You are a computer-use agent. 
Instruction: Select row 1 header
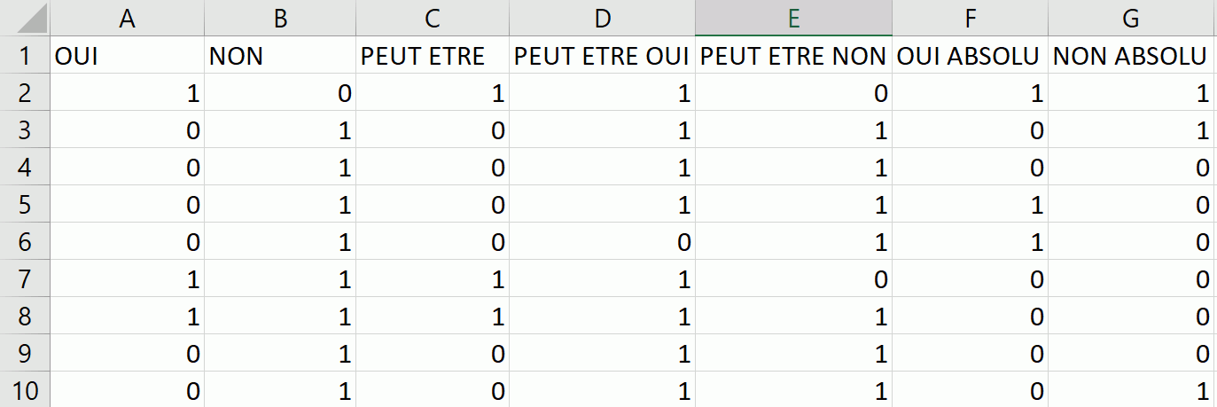(x=25, y=56)
